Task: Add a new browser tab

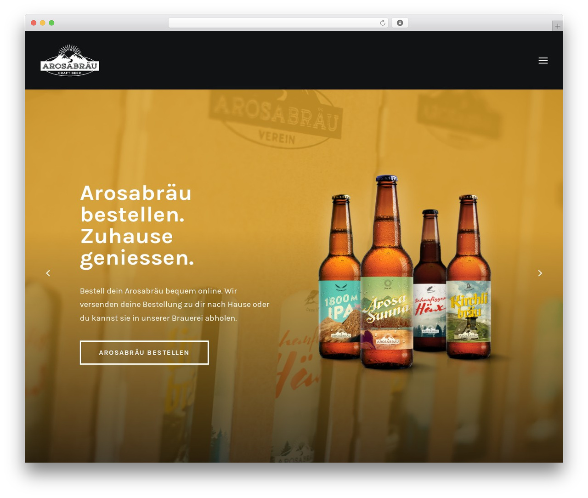Action: 558,26
